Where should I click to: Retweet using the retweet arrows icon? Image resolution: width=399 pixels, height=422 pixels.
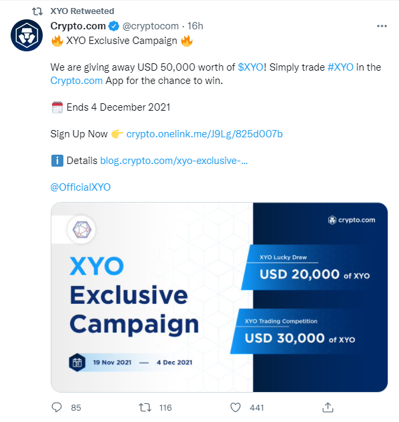point(145,407)
